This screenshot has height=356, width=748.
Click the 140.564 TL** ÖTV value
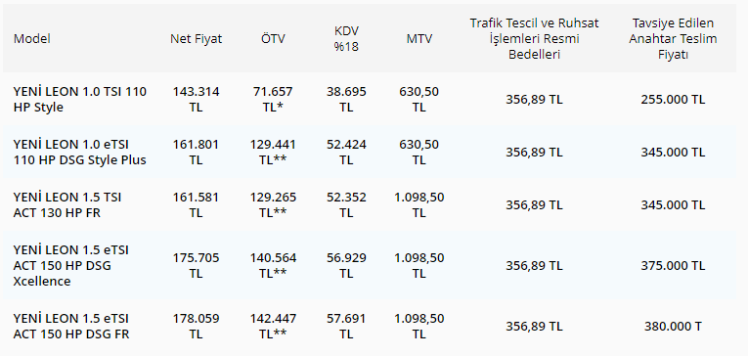click(274, 265)
